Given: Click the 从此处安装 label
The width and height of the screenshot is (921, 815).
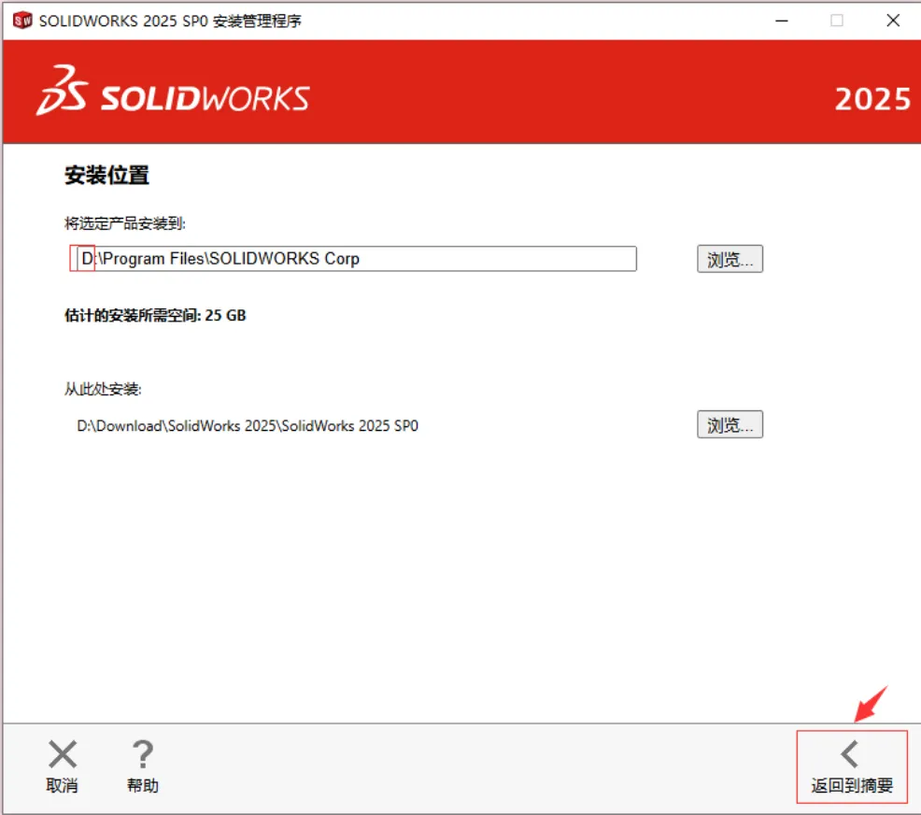Looking at the screenshot, I should tap(103, 389).
